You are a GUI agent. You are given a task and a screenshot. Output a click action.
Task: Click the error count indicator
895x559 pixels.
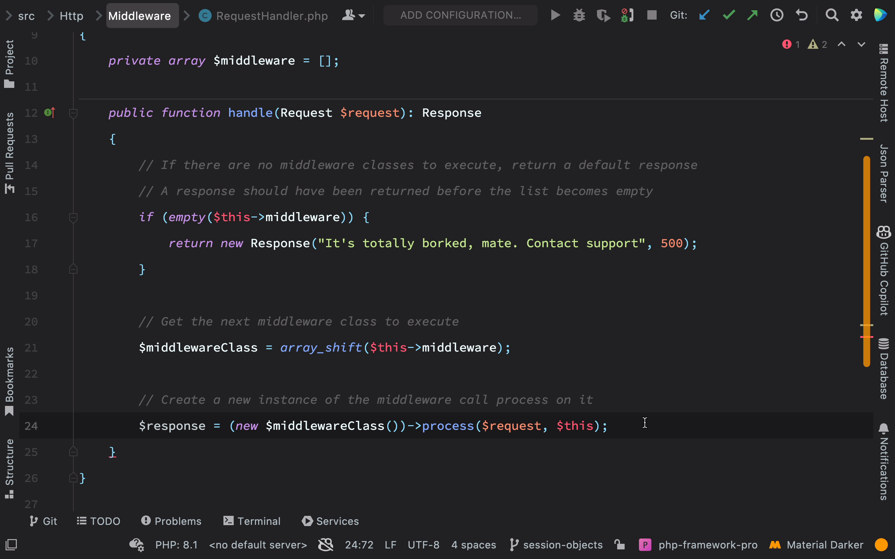791,44
